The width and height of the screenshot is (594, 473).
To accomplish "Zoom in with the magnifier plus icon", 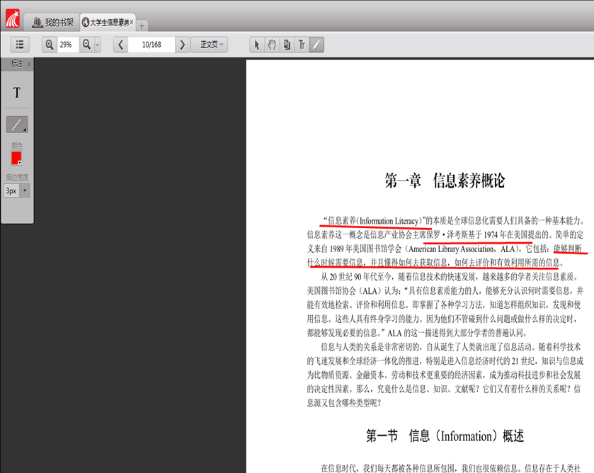I will pyautogui.click(x=50, y=45).
